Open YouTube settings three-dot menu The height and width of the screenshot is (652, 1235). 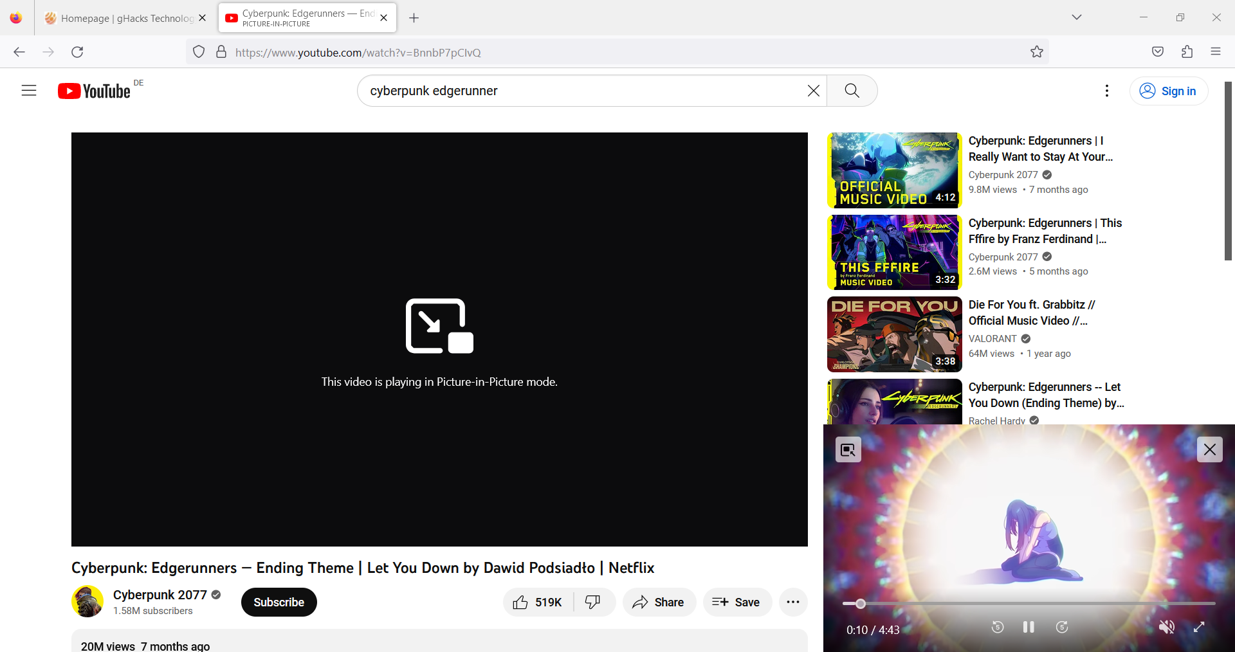pos(1106,91)
